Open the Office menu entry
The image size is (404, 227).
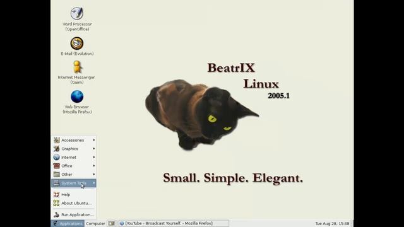coord(74,166)
